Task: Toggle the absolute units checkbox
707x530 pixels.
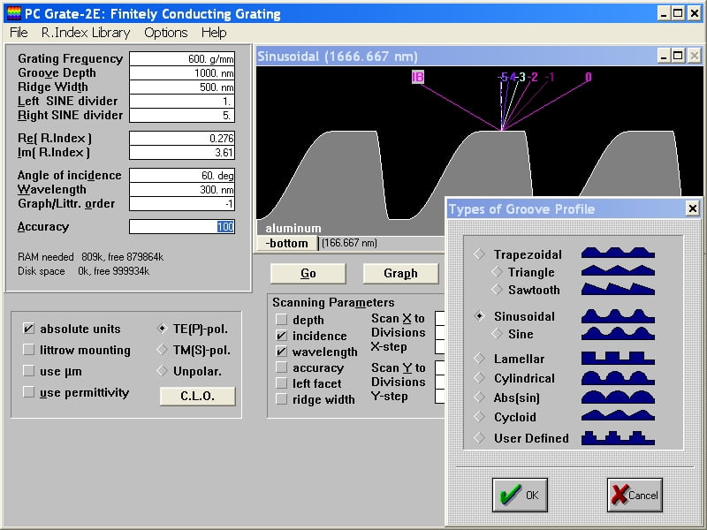Action: (x=28, y=329)
